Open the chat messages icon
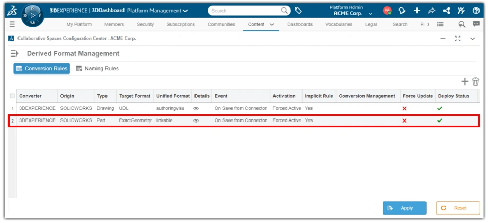The image size is (488, 223). [476, 24]
